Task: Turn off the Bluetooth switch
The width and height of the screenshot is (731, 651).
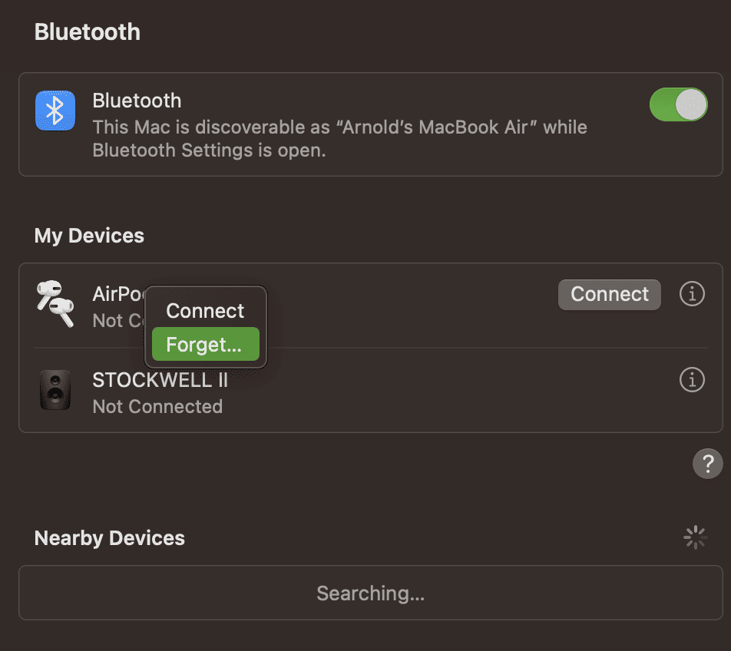Action: tap(678, 104)
